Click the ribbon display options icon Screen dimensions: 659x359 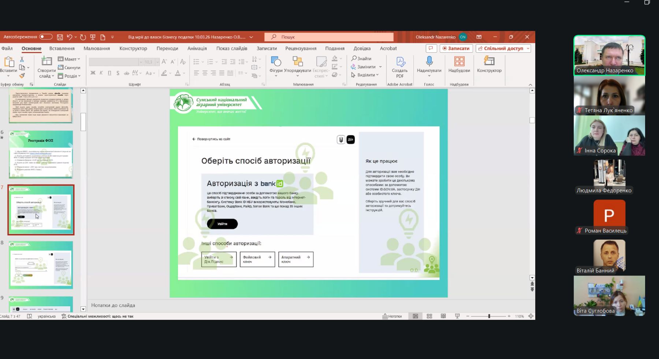479,37
